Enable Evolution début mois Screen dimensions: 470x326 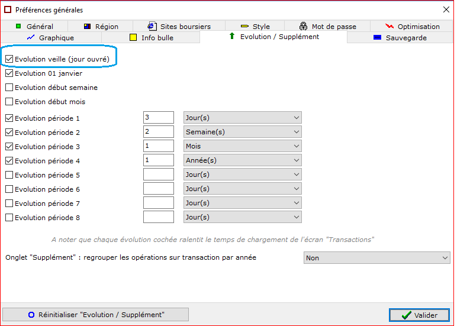click(x=9, y=102)
